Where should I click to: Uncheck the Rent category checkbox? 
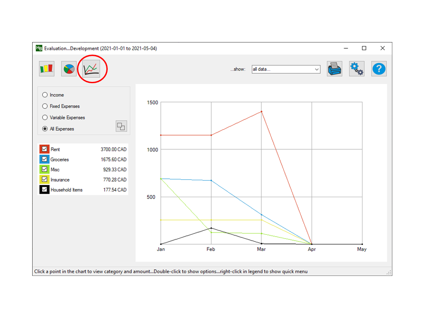click(x=44, y=149)
